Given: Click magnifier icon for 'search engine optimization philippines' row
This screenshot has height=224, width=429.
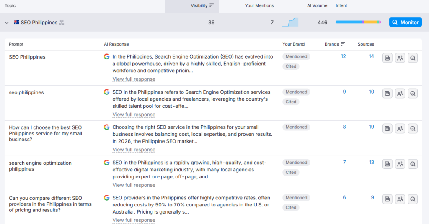Looking at the screenshot, I should click(413, 164).
